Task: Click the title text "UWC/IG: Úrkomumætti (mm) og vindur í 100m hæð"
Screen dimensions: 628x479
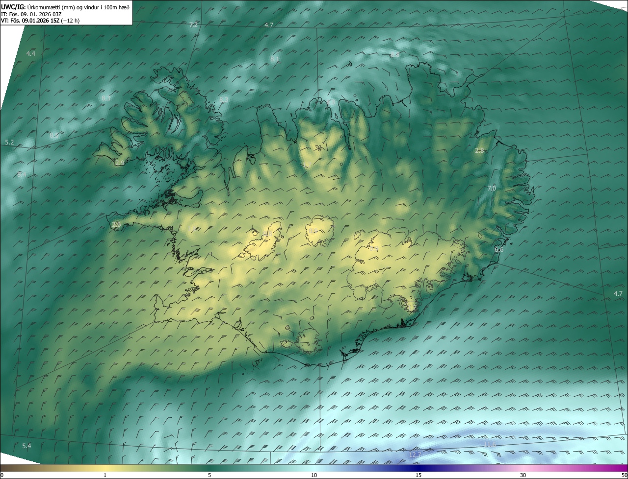Action: (66, 7)
